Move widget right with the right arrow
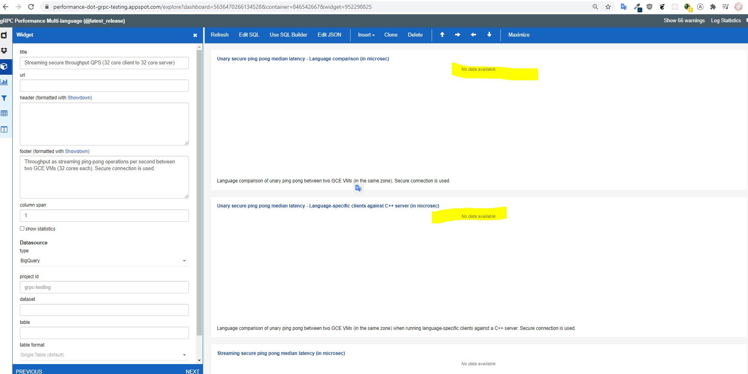Screen dimensions: 748x374 click(x=457, y=35)
